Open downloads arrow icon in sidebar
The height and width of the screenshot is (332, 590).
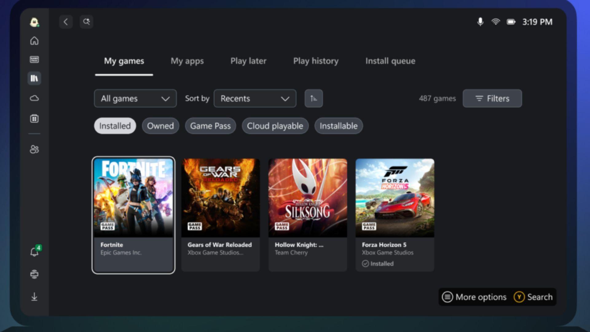34,296
